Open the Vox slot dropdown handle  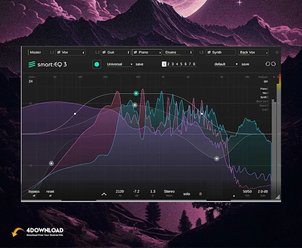tap(83, 53)
